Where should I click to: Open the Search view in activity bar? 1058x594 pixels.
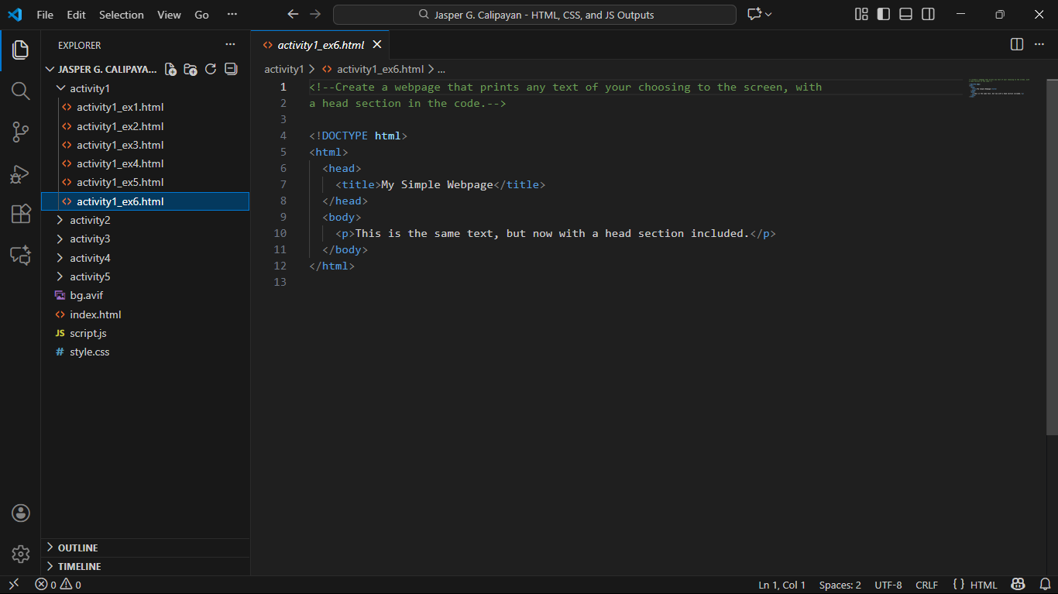click(x=20, y=91)
